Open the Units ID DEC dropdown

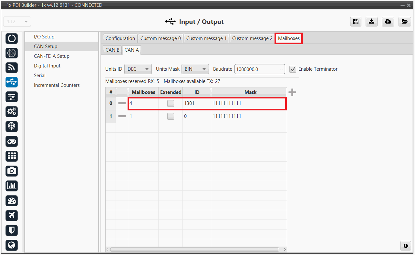point(138,69)
